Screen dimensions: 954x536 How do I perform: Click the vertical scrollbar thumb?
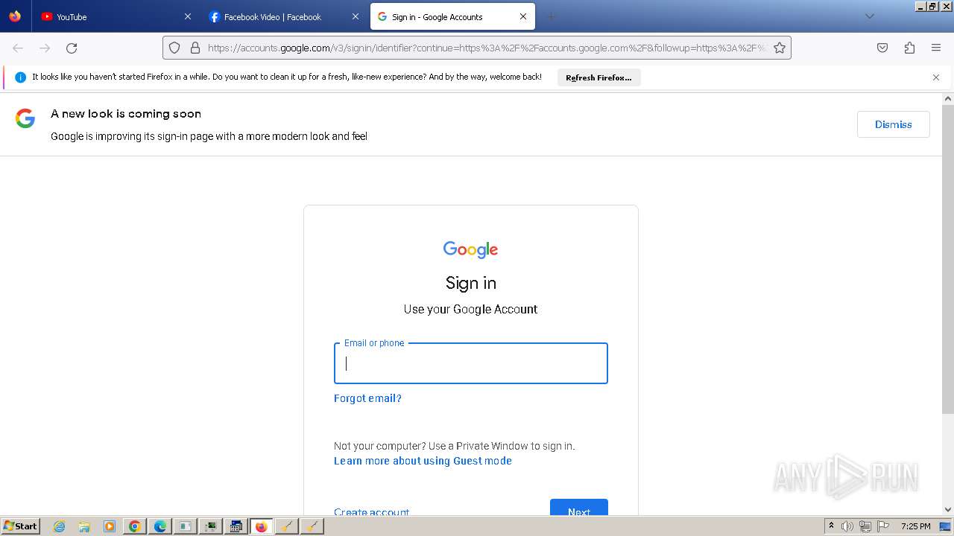tap(948, 259)
